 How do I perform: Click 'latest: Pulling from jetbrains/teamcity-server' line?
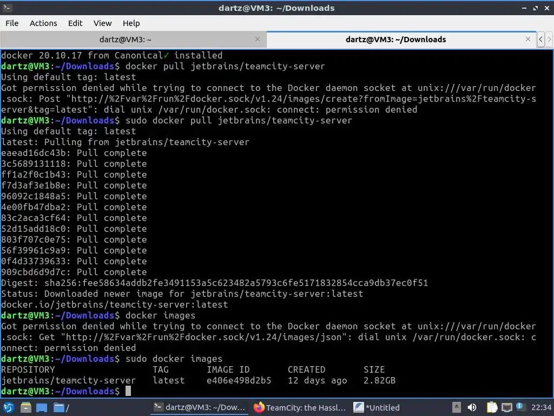(x=125, y=142)
